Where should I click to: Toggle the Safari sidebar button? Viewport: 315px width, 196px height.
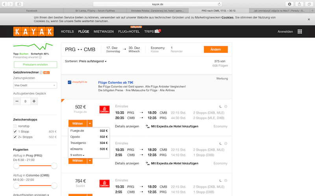(19, 4)
